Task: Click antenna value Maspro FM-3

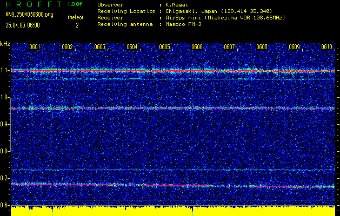Action: pyautogui.click(x=183, y=24)
